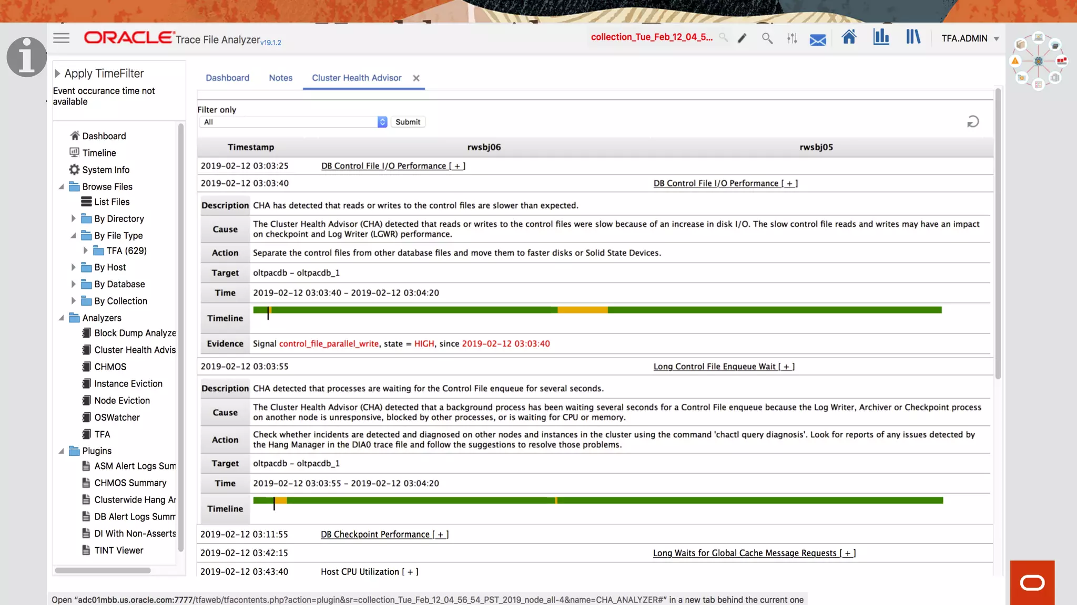Click sidebar vertical scrollbar
Screen dimensions: 1077x605
pyautogui.click(x=181, y=337)
